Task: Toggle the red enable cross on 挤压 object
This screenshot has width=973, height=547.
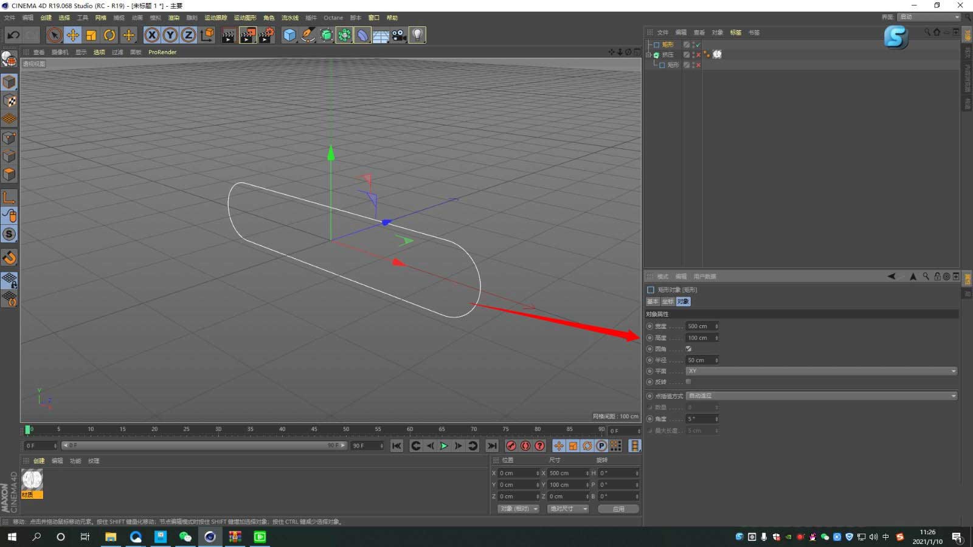Action: pyautogui.click(x=697, y=55)
